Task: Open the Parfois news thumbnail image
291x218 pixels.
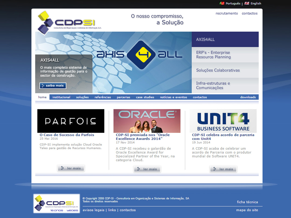Action: 71,121
